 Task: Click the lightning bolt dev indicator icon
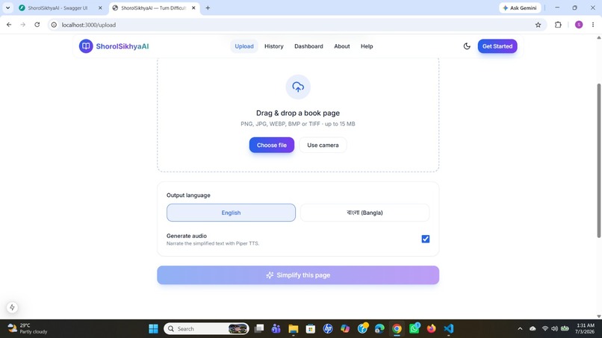tap(12, 307)
